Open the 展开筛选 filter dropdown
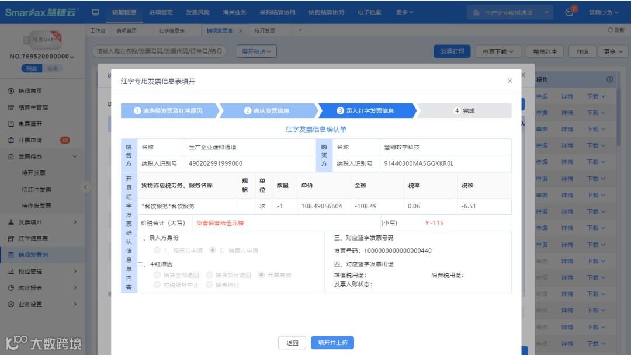The width and height of the screenshot is (631, 355). [x=256, y=51]
